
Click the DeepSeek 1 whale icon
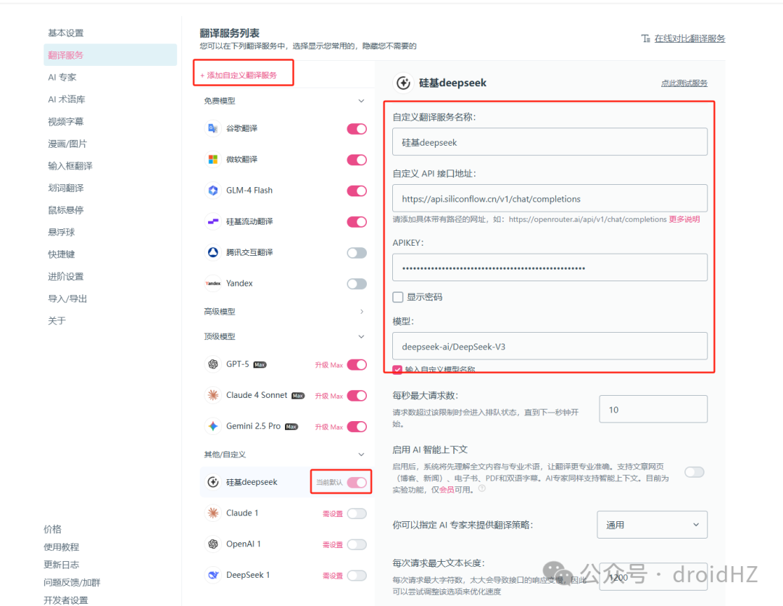(212, 575)
